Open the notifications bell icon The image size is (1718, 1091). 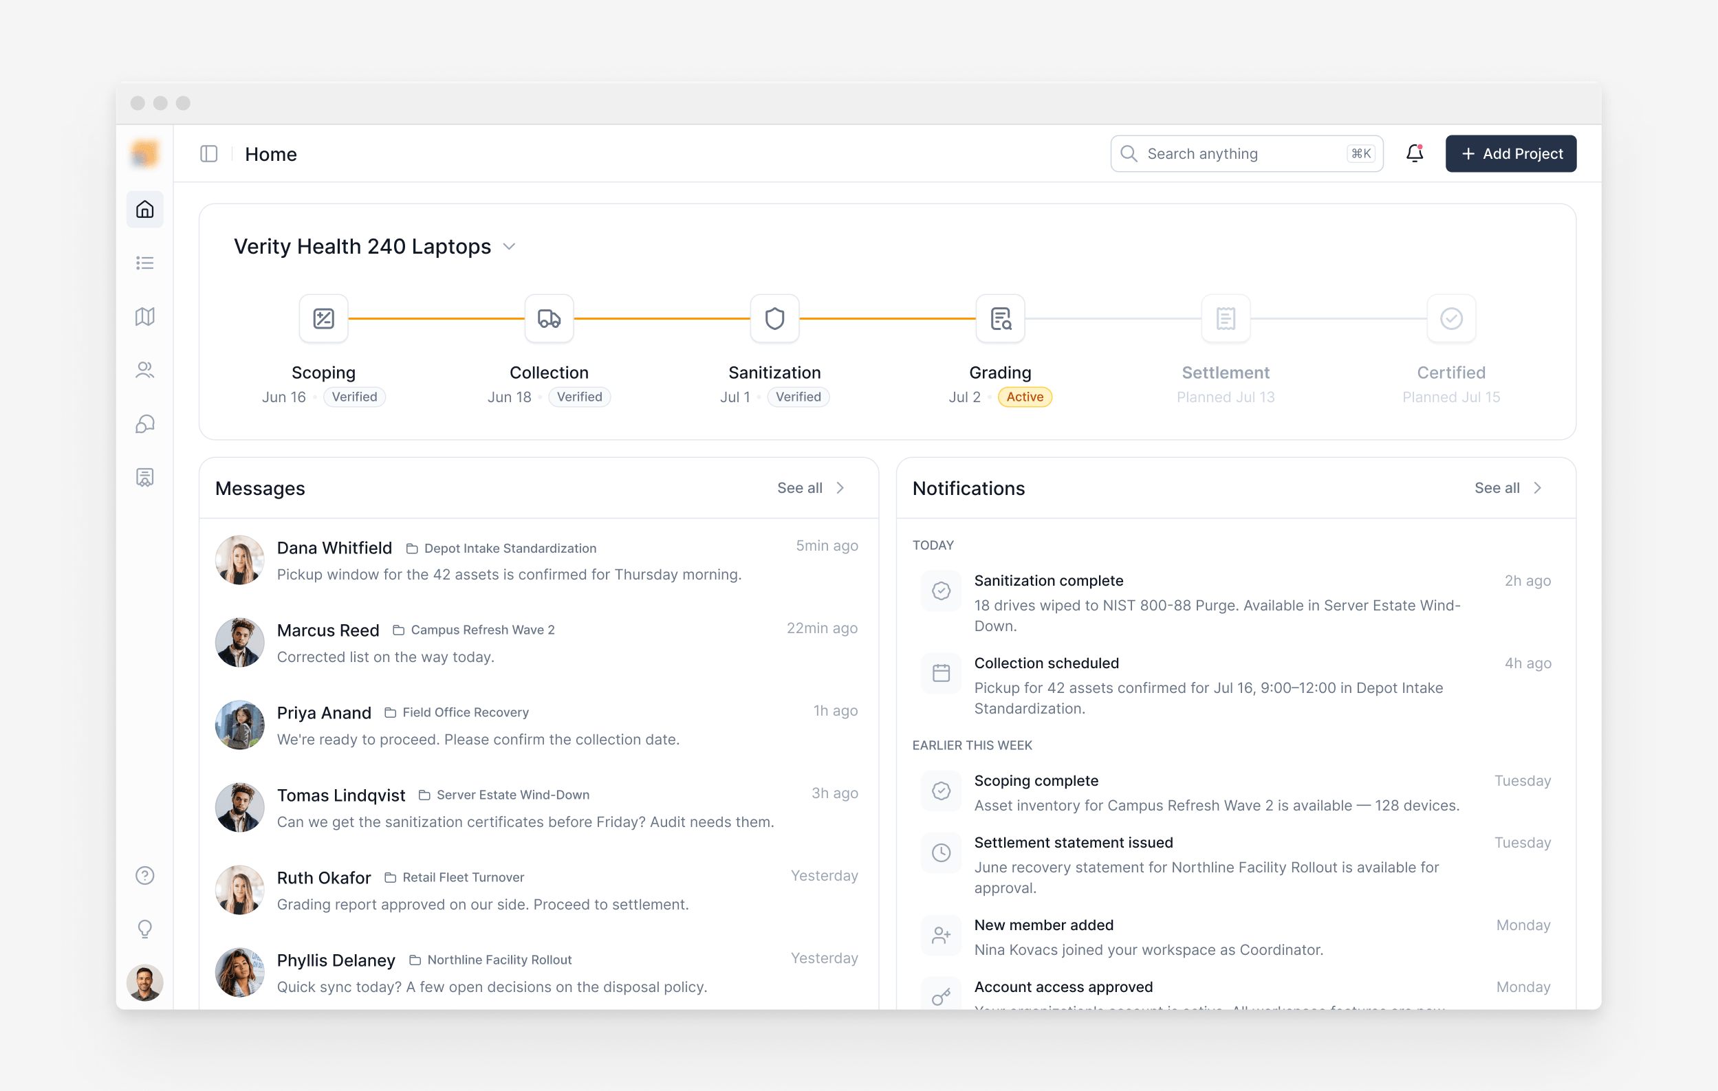click(1414, 153)
